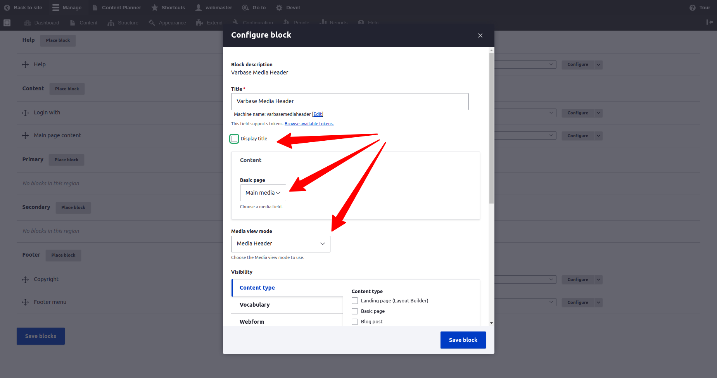This screenshot has height=378, width=717.
Task: Click the Structure hierarchy icon
Action: (x=111, y=23)
